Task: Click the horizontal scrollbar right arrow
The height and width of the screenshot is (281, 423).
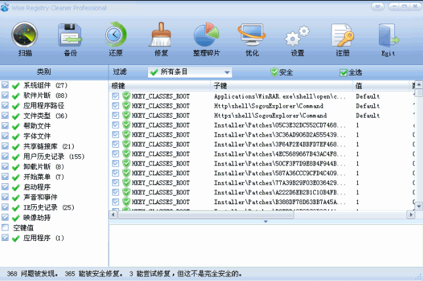Action: point(411,215)
